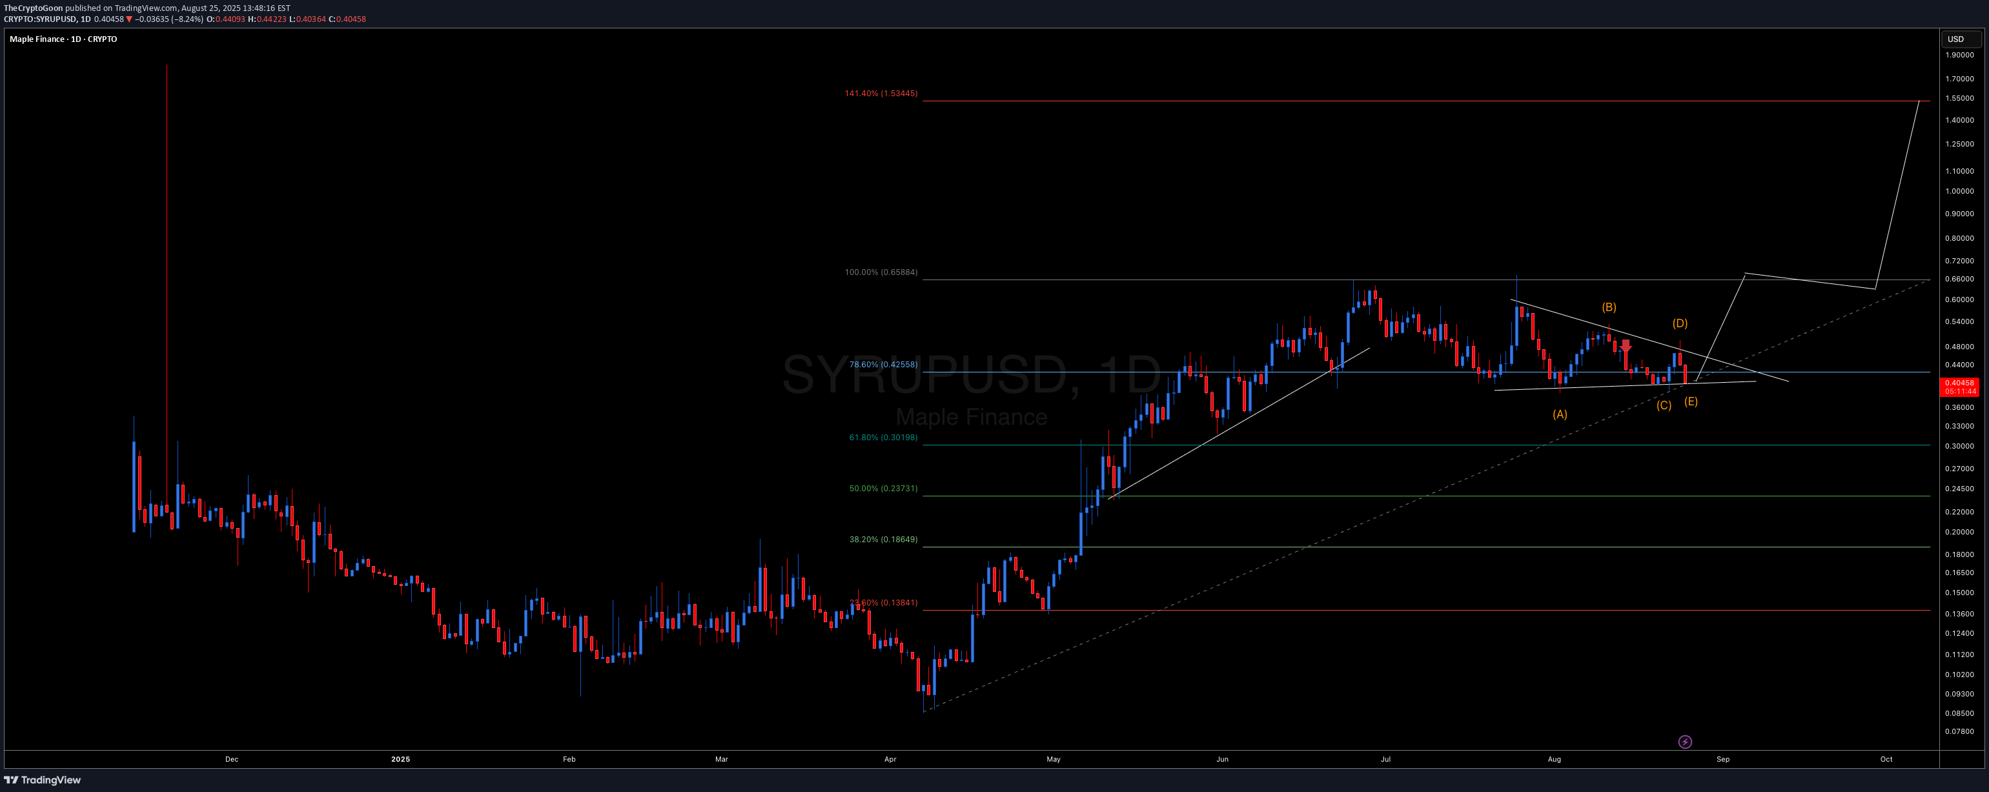The height and width of the screenshot is (792, 1989).
Task: Click the 0.30000 price axis label
Action: click(1960, 446)
